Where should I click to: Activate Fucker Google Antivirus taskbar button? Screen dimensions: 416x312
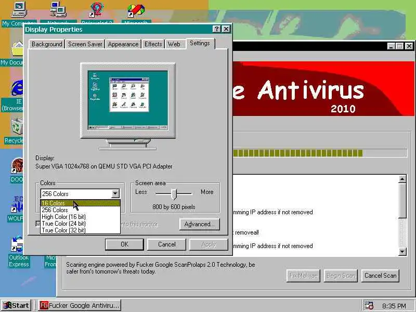(x=79, y=305)
